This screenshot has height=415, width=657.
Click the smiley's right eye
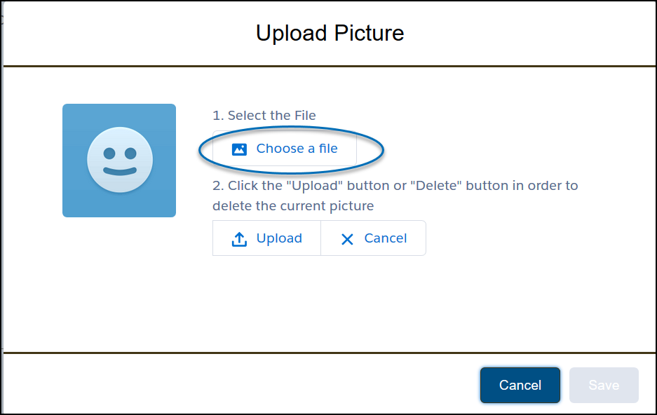pyautogui.click(x=130, y=152)
